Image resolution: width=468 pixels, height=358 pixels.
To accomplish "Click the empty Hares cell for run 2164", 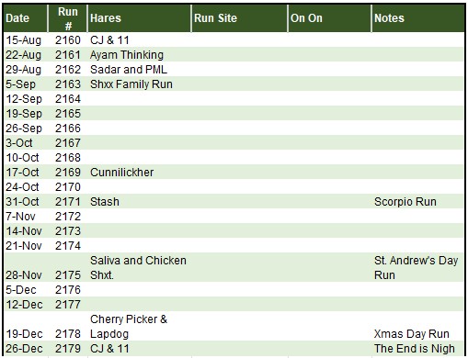I will pos(140,99).
